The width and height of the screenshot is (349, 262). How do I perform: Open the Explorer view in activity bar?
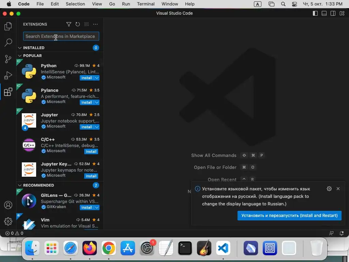[8, 26]
